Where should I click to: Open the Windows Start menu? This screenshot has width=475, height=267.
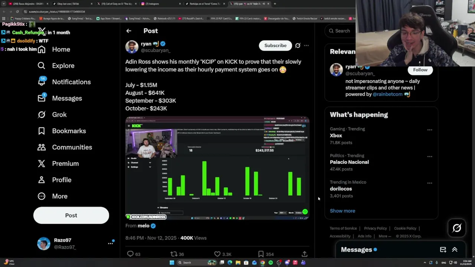point(171,263)
